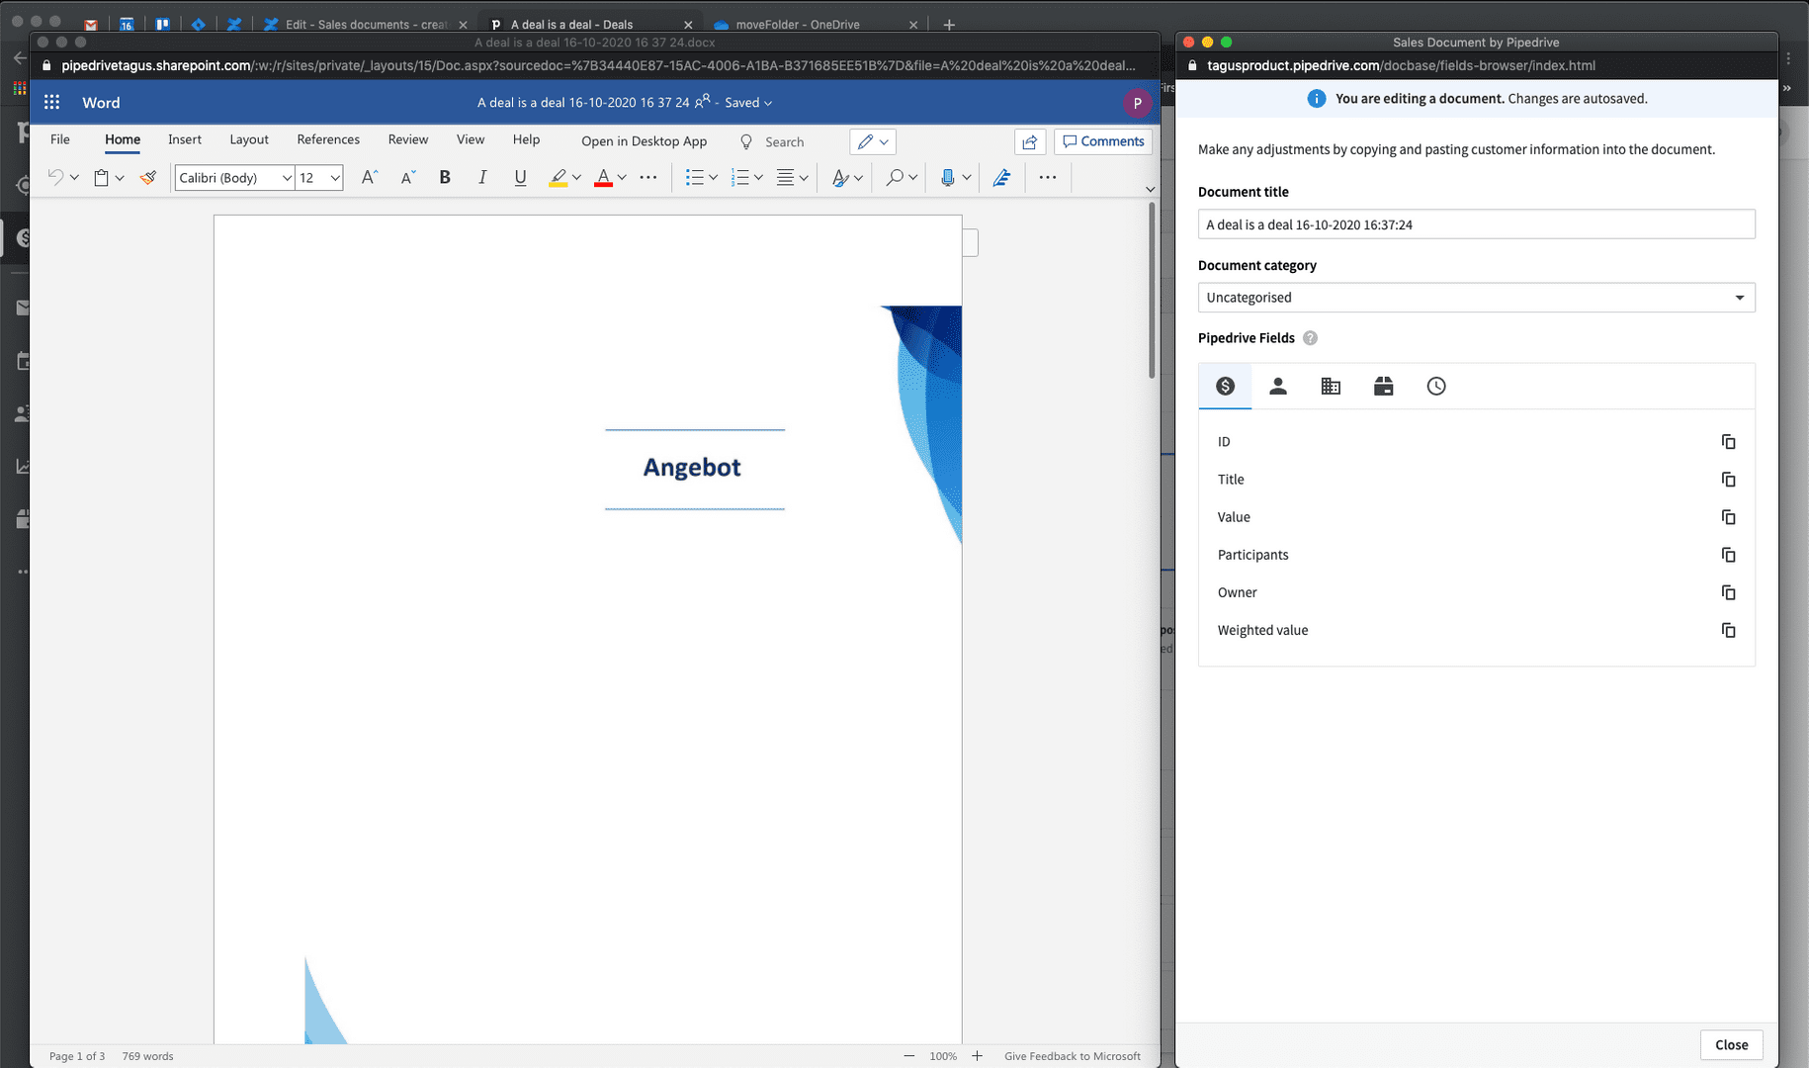Click the Share icon button
The height and width of the screenshot is (1068, 1809).
tap(1030, 141)
